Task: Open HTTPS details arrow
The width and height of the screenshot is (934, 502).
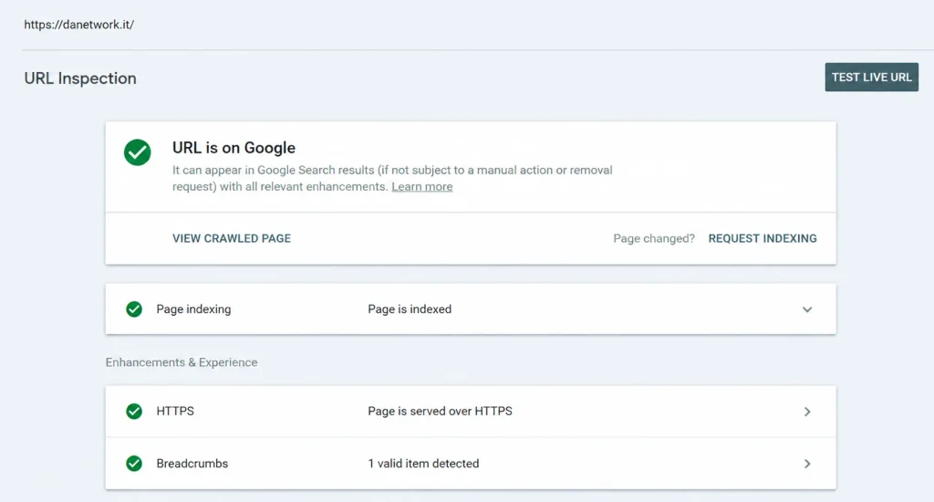Action: click(807, 412)
